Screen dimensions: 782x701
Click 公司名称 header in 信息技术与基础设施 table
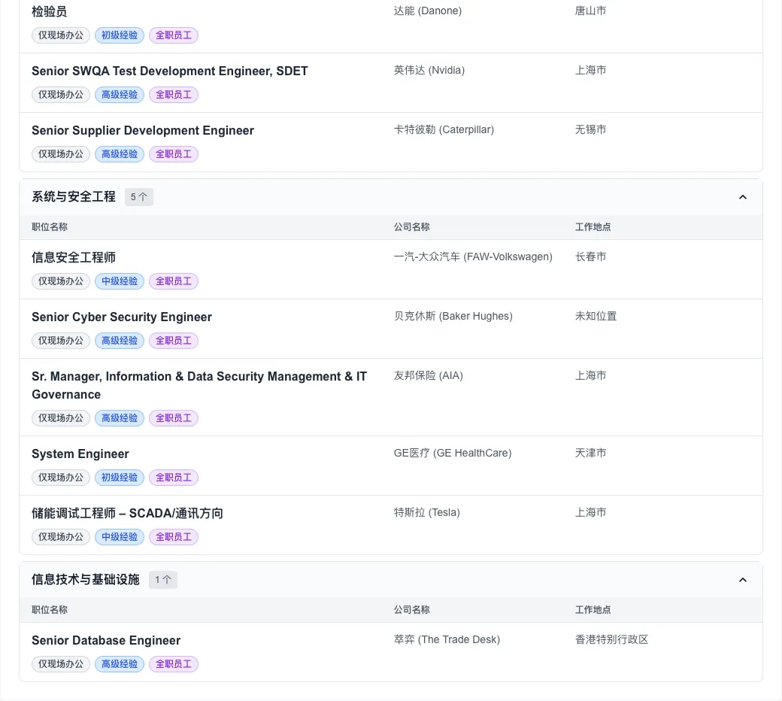411,610
